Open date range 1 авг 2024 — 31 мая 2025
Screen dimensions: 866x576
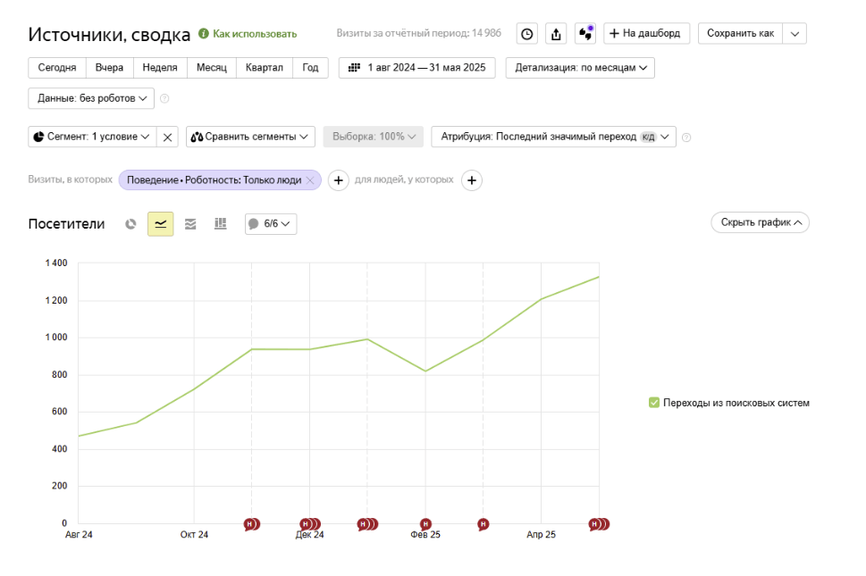click(x=417, y=68)
